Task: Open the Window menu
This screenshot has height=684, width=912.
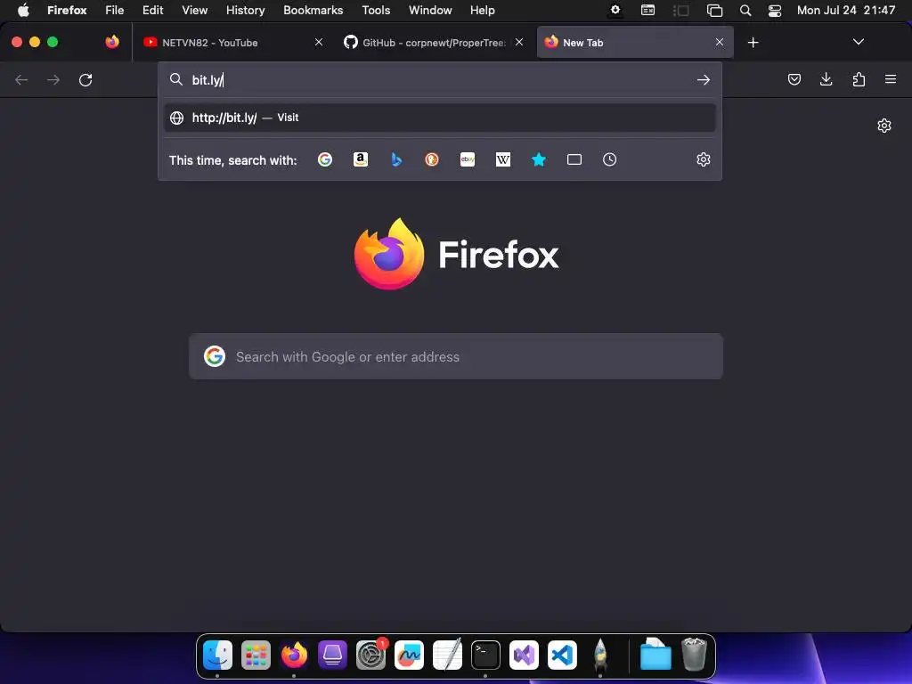Action: pyautogui.click(x=430, y=10)
